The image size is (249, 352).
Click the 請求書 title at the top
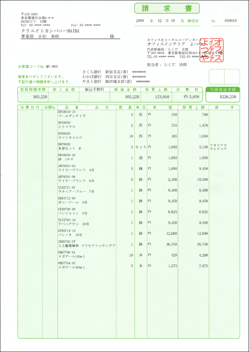pos(167,9)
